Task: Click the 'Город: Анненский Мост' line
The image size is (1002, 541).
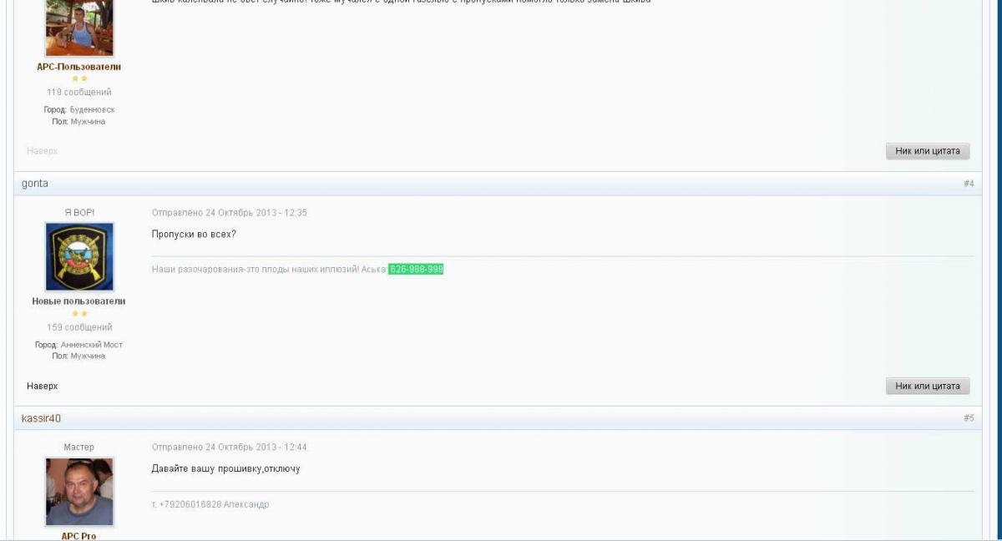Action: tap(79, 345)
